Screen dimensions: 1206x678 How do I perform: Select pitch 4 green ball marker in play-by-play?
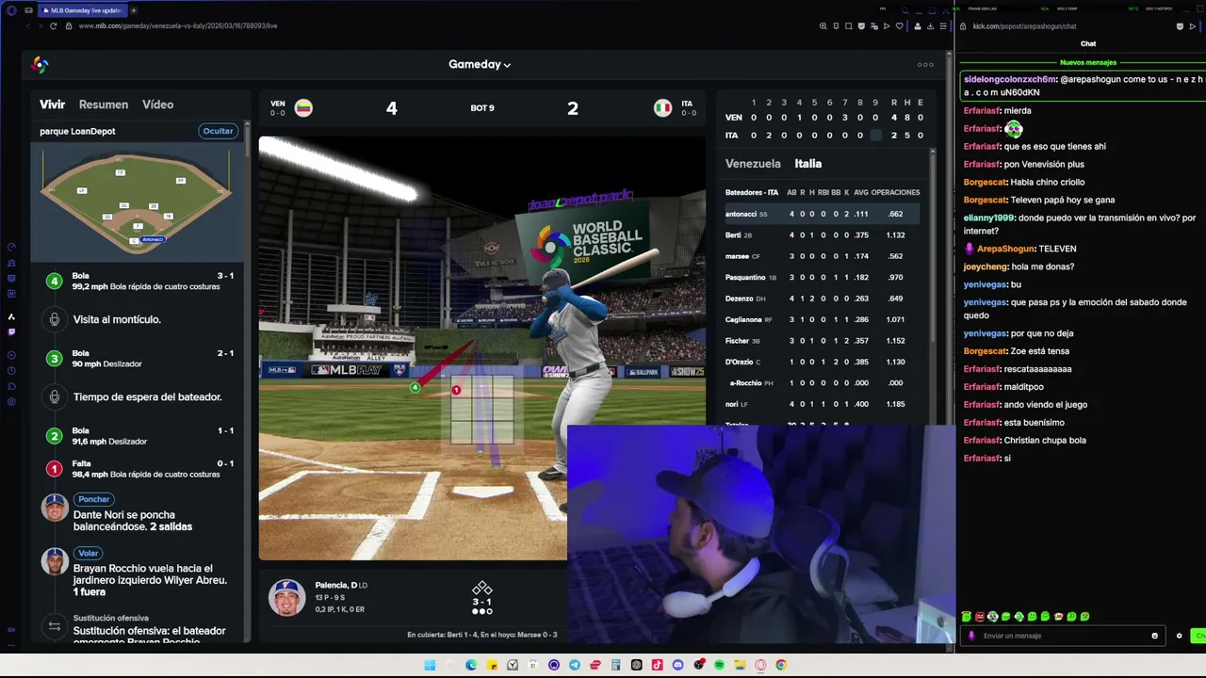[x=55, y=281]
